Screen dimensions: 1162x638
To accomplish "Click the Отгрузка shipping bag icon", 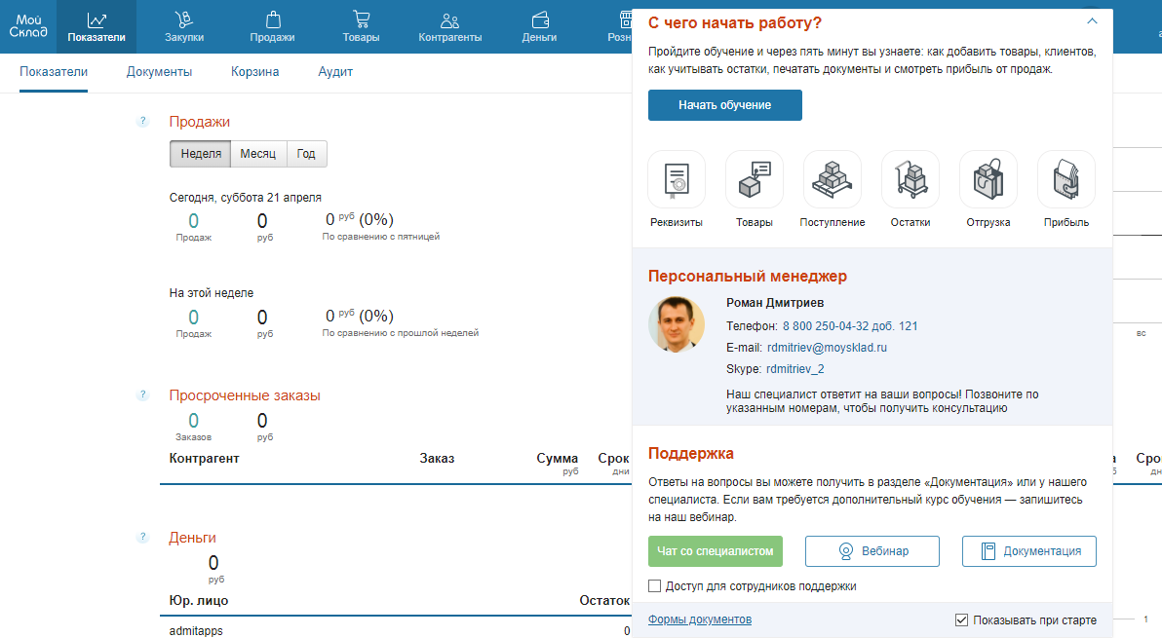I will 988,179.
